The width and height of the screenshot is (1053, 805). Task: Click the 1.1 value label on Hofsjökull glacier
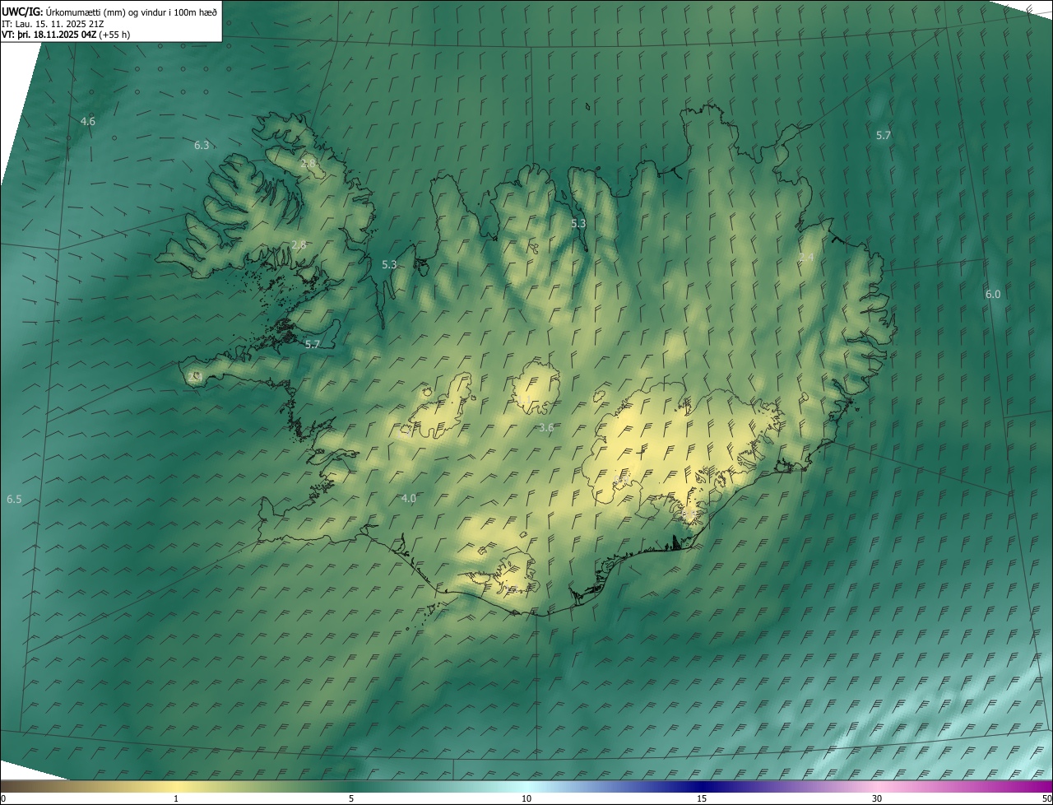click(x=525, y=398)
